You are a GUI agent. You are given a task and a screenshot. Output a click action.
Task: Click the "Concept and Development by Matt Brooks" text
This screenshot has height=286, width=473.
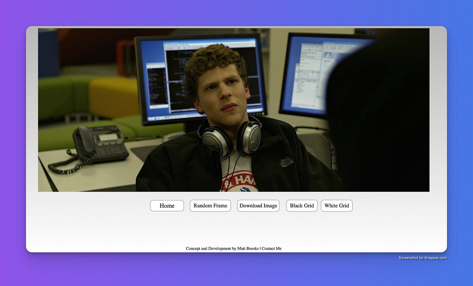[222, 249]
